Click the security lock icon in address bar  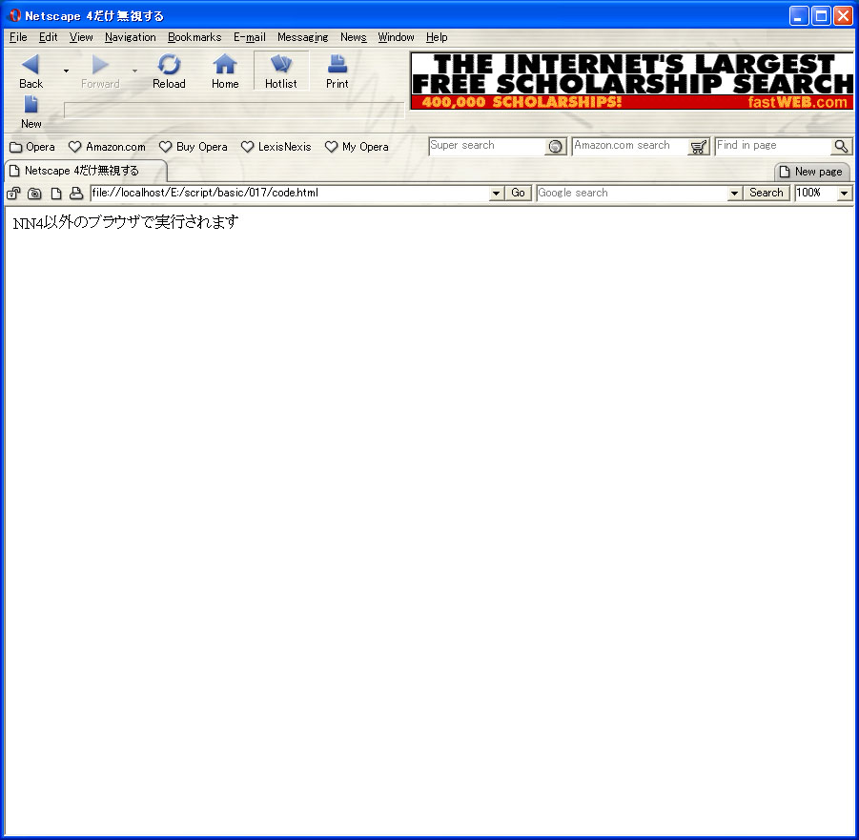pyautogui.click(x=13, y=193)
